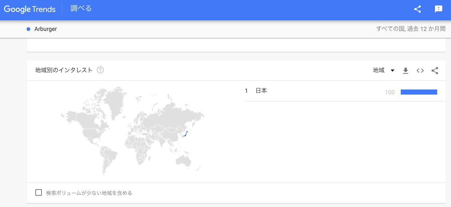The height and width of the screenshot is (207, 451).
Task: Click the Arburger search term
Action: click(46, 29)
